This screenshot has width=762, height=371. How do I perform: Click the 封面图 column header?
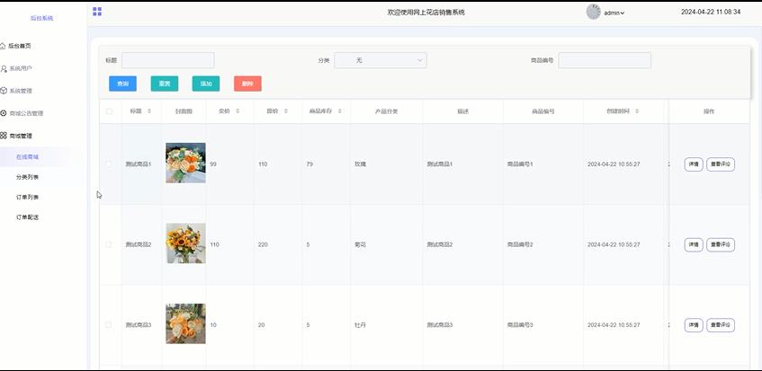point(184,111)
